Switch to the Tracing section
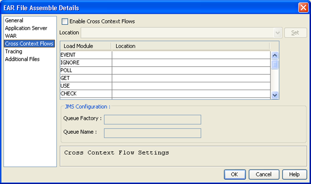The height and width of the screenshot is (184, 311). (x=14, y=52)
